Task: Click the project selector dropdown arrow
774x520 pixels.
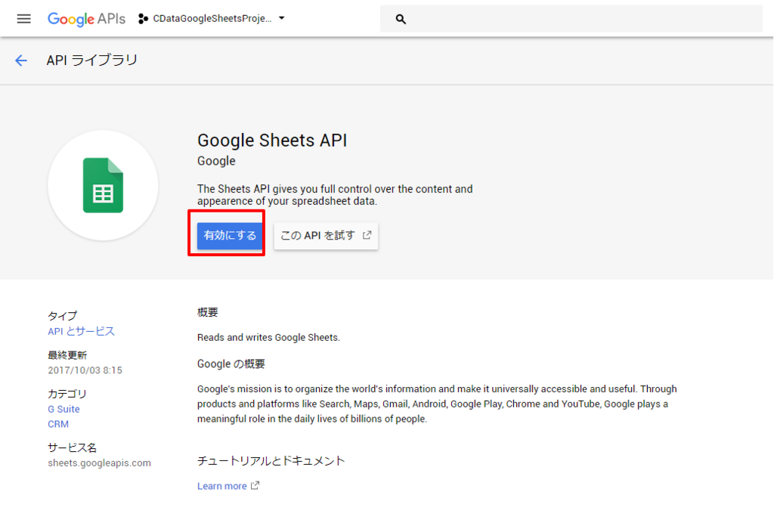Action: [282, 18]
